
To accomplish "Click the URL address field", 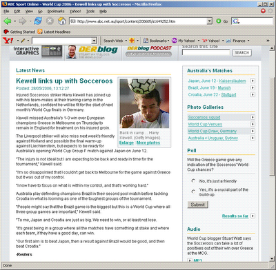I will click(x=138, y=21).
